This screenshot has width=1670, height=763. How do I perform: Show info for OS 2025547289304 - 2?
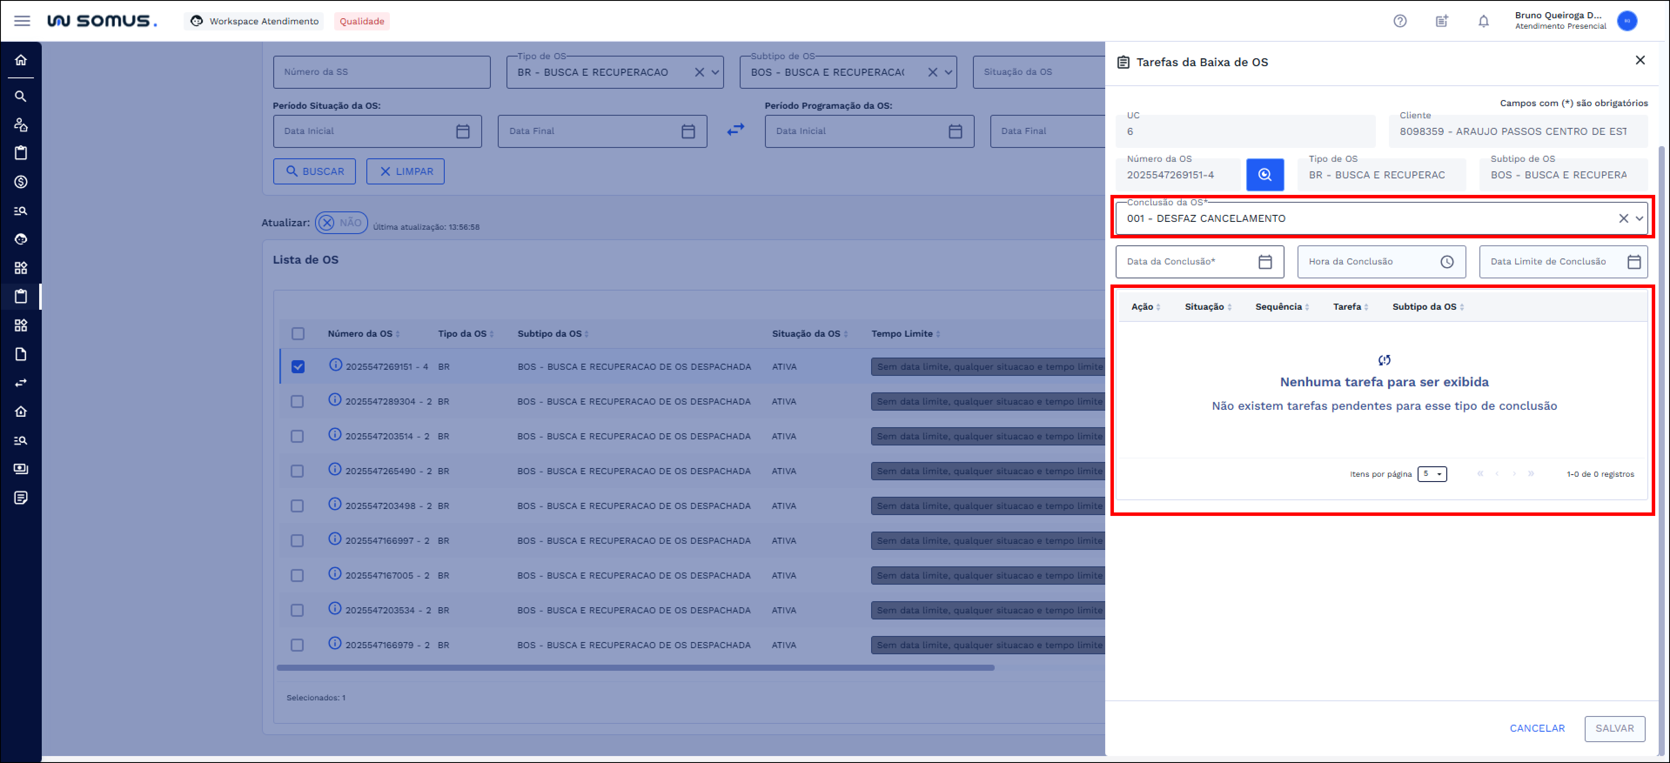335,399
